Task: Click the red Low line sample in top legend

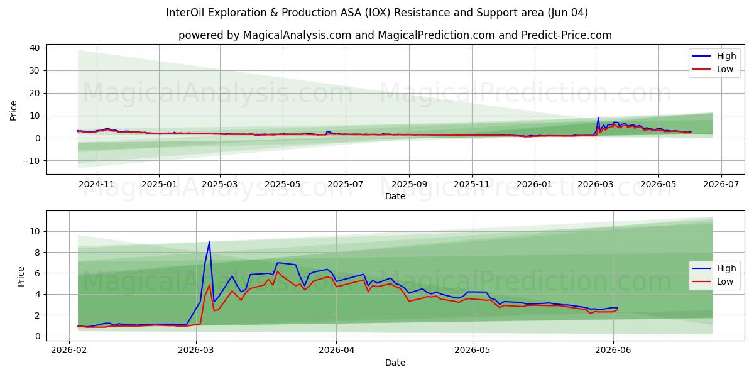Action: click(x=702, y=70)
